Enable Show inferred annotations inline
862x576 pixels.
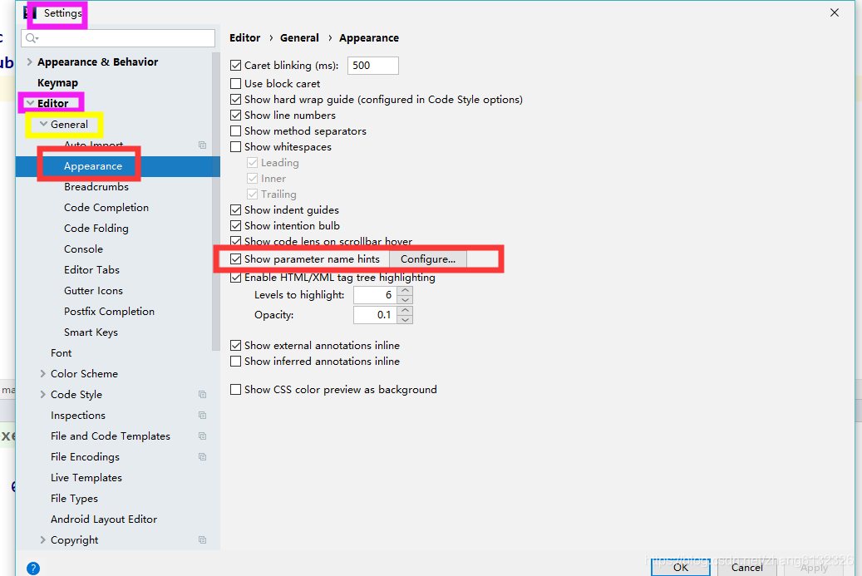pyautogui.click(x=236, y=362)
